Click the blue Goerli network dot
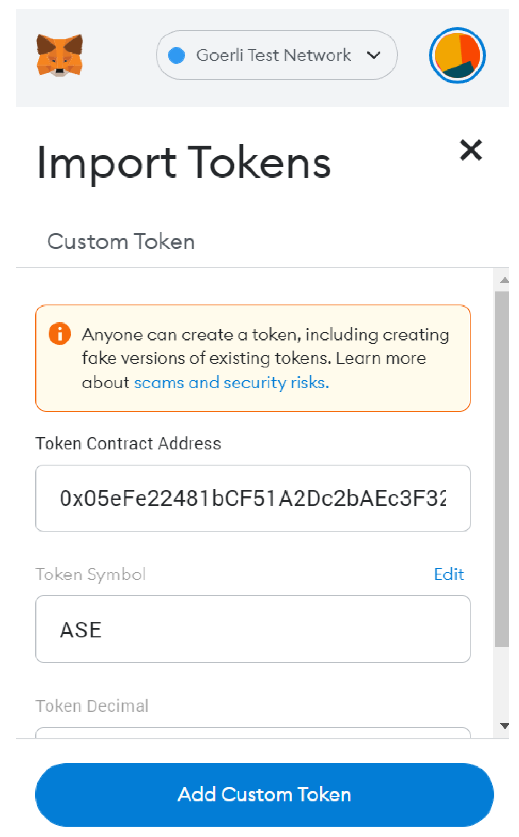The height and width of the screenshot is (837, 519). [176, 55]
